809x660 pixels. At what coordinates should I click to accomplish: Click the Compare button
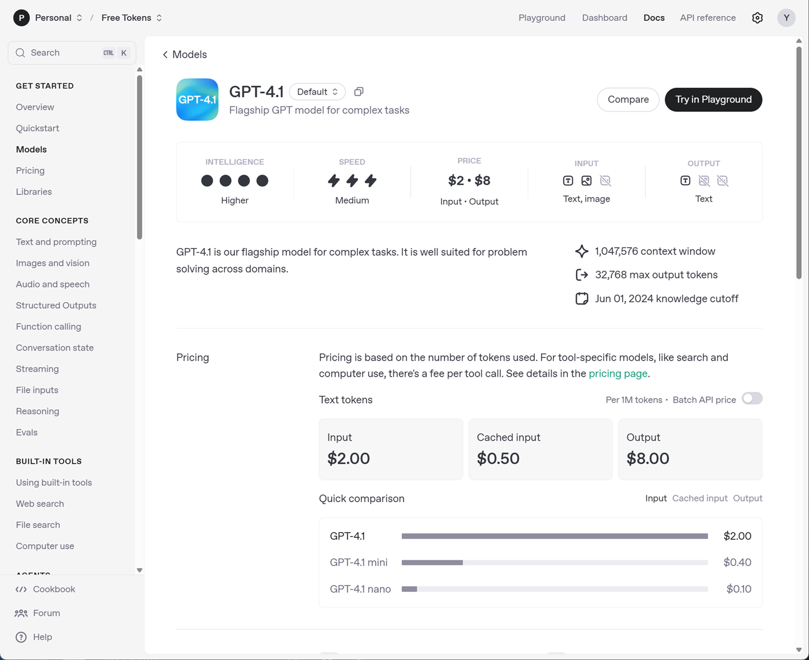click(x=628, y=100)
